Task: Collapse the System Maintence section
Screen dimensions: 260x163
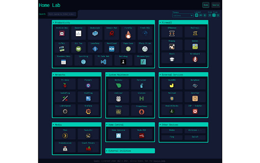Action: coord(130,75)
